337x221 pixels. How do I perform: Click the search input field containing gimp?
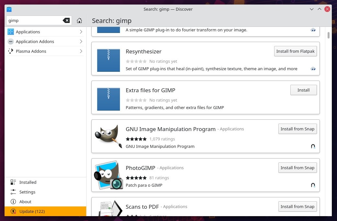click(34, 21)
